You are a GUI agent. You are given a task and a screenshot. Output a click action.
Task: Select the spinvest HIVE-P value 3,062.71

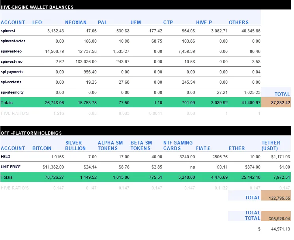click(x=219, y=31)
